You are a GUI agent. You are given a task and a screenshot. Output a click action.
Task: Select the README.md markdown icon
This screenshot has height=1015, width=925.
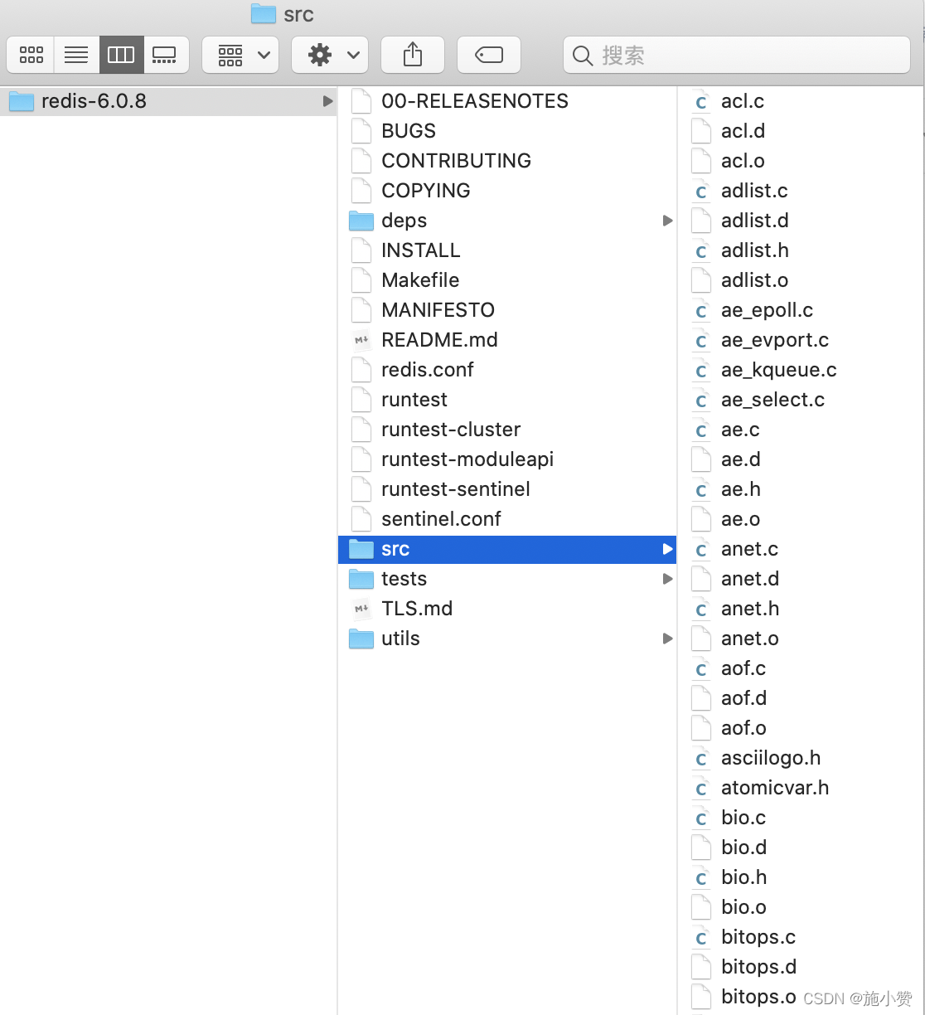pos(361,340)
